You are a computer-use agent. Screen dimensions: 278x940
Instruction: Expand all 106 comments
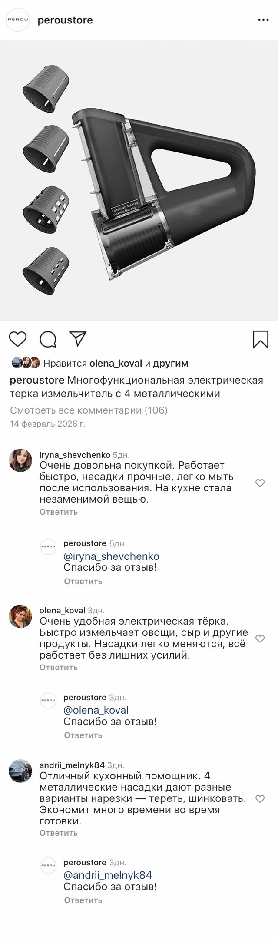(89, 410)
